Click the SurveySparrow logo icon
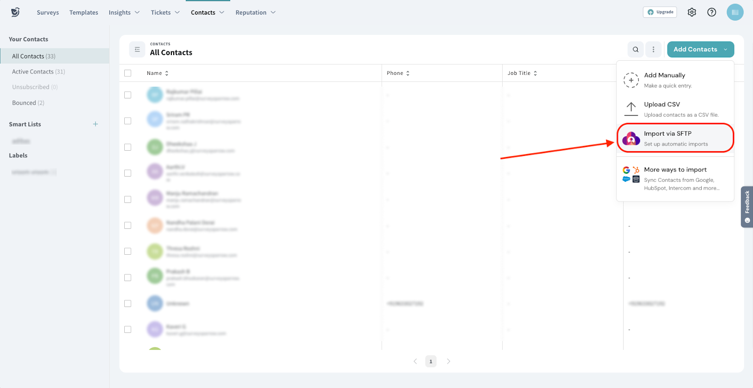 [16, 12]
